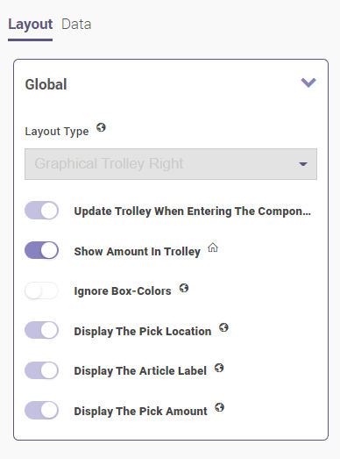Click the Layout Type label

point(57,132)
